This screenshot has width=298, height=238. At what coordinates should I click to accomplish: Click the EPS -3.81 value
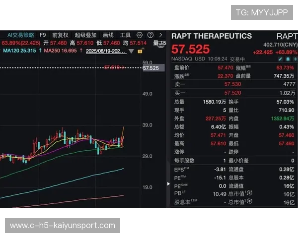point(220,169)
